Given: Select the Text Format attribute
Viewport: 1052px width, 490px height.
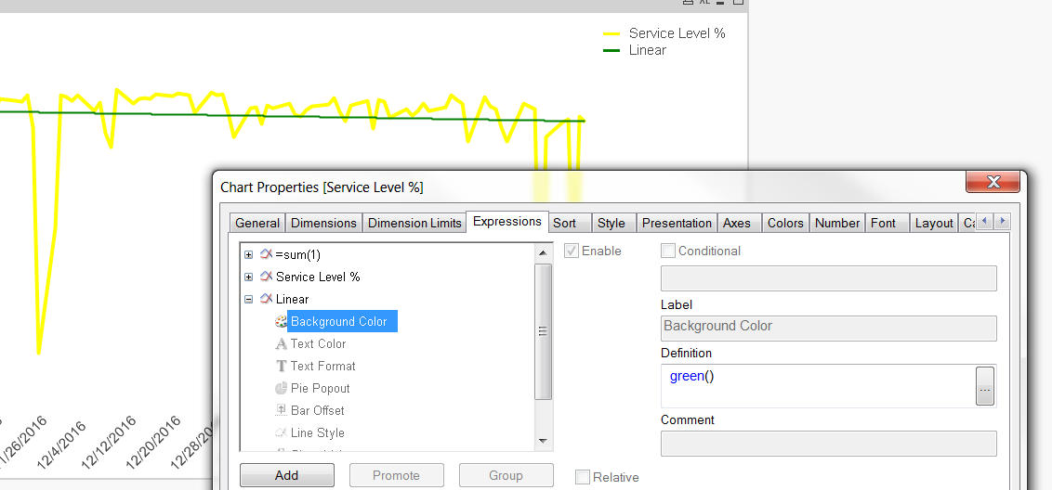Looking at the screenshot, I should click(x=322, y=366).
